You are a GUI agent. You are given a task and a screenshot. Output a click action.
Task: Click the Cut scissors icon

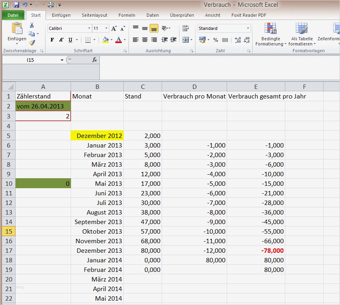(32, 26)
